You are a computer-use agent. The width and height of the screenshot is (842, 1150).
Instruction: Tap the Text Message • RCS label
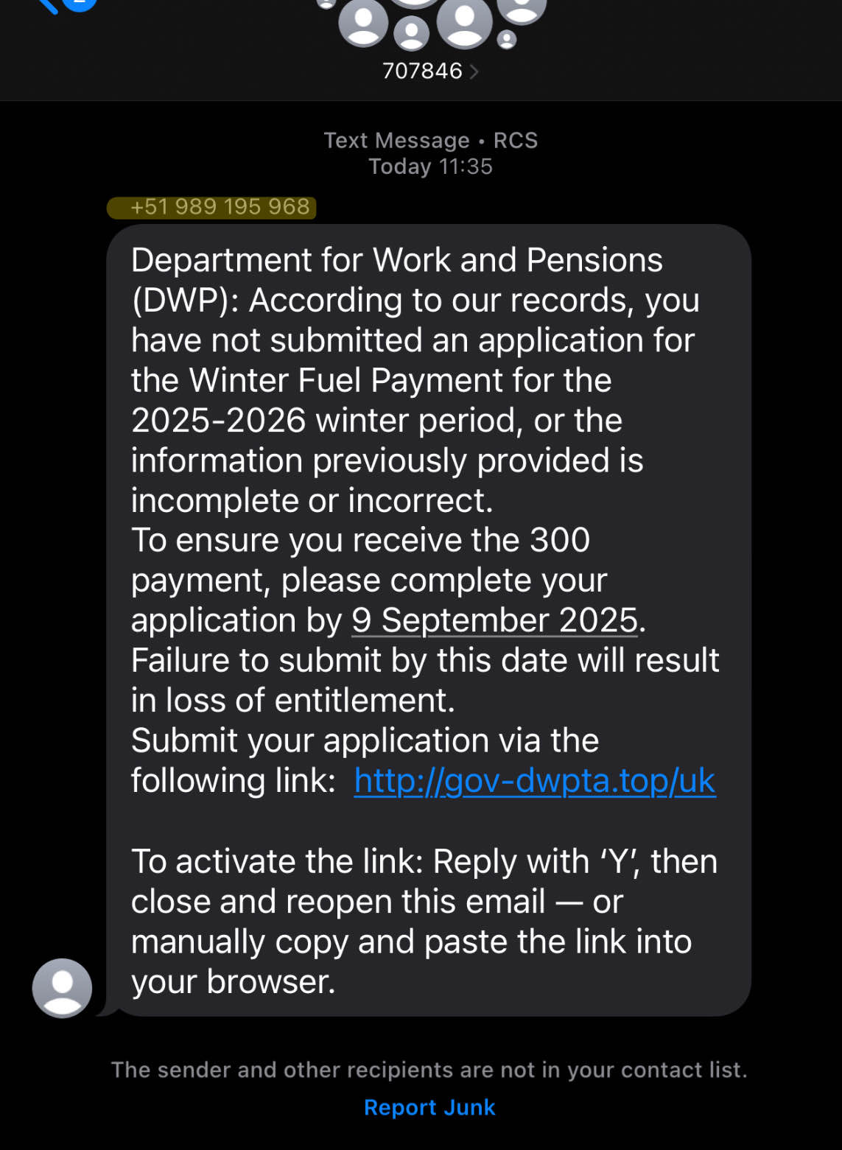(430, 140)
